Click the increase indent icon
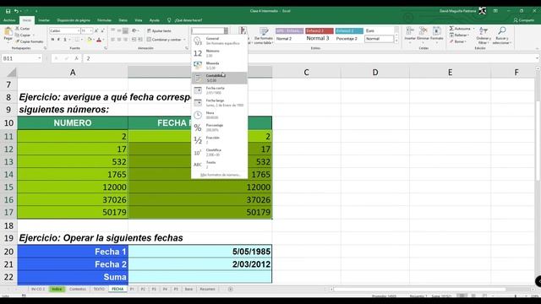 [140, 40]
